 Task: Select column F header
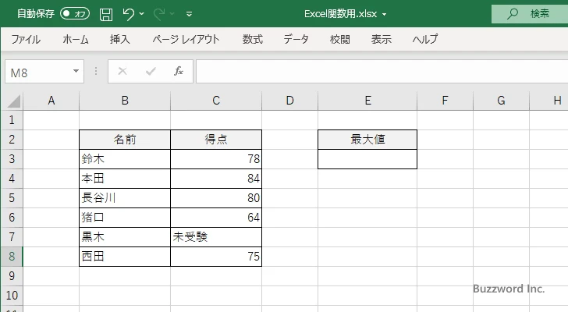click(446, 101)
